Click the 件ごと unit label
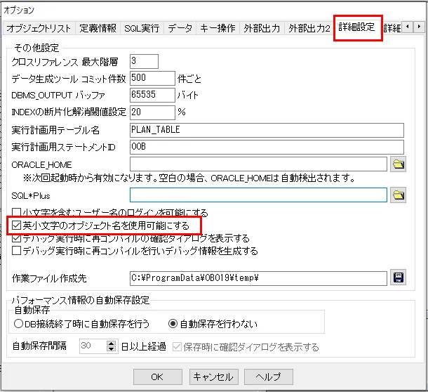Viewport: 428px width, 392px height. point(189,79)
